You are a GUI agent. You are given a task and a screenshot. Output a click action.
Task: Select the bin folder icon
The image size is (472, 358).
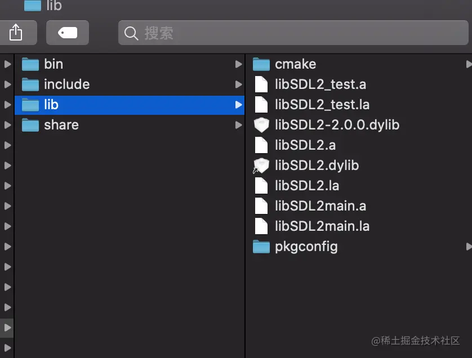[30, 64]
